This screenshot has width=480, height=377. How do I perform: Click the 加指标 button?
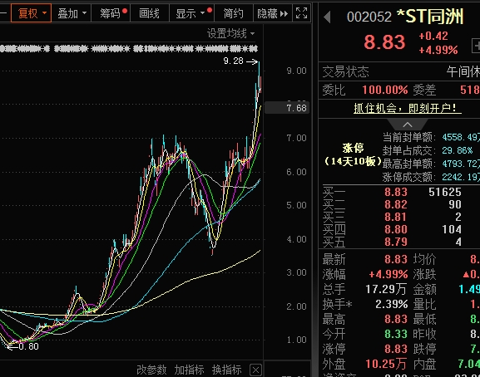[189, 370]
